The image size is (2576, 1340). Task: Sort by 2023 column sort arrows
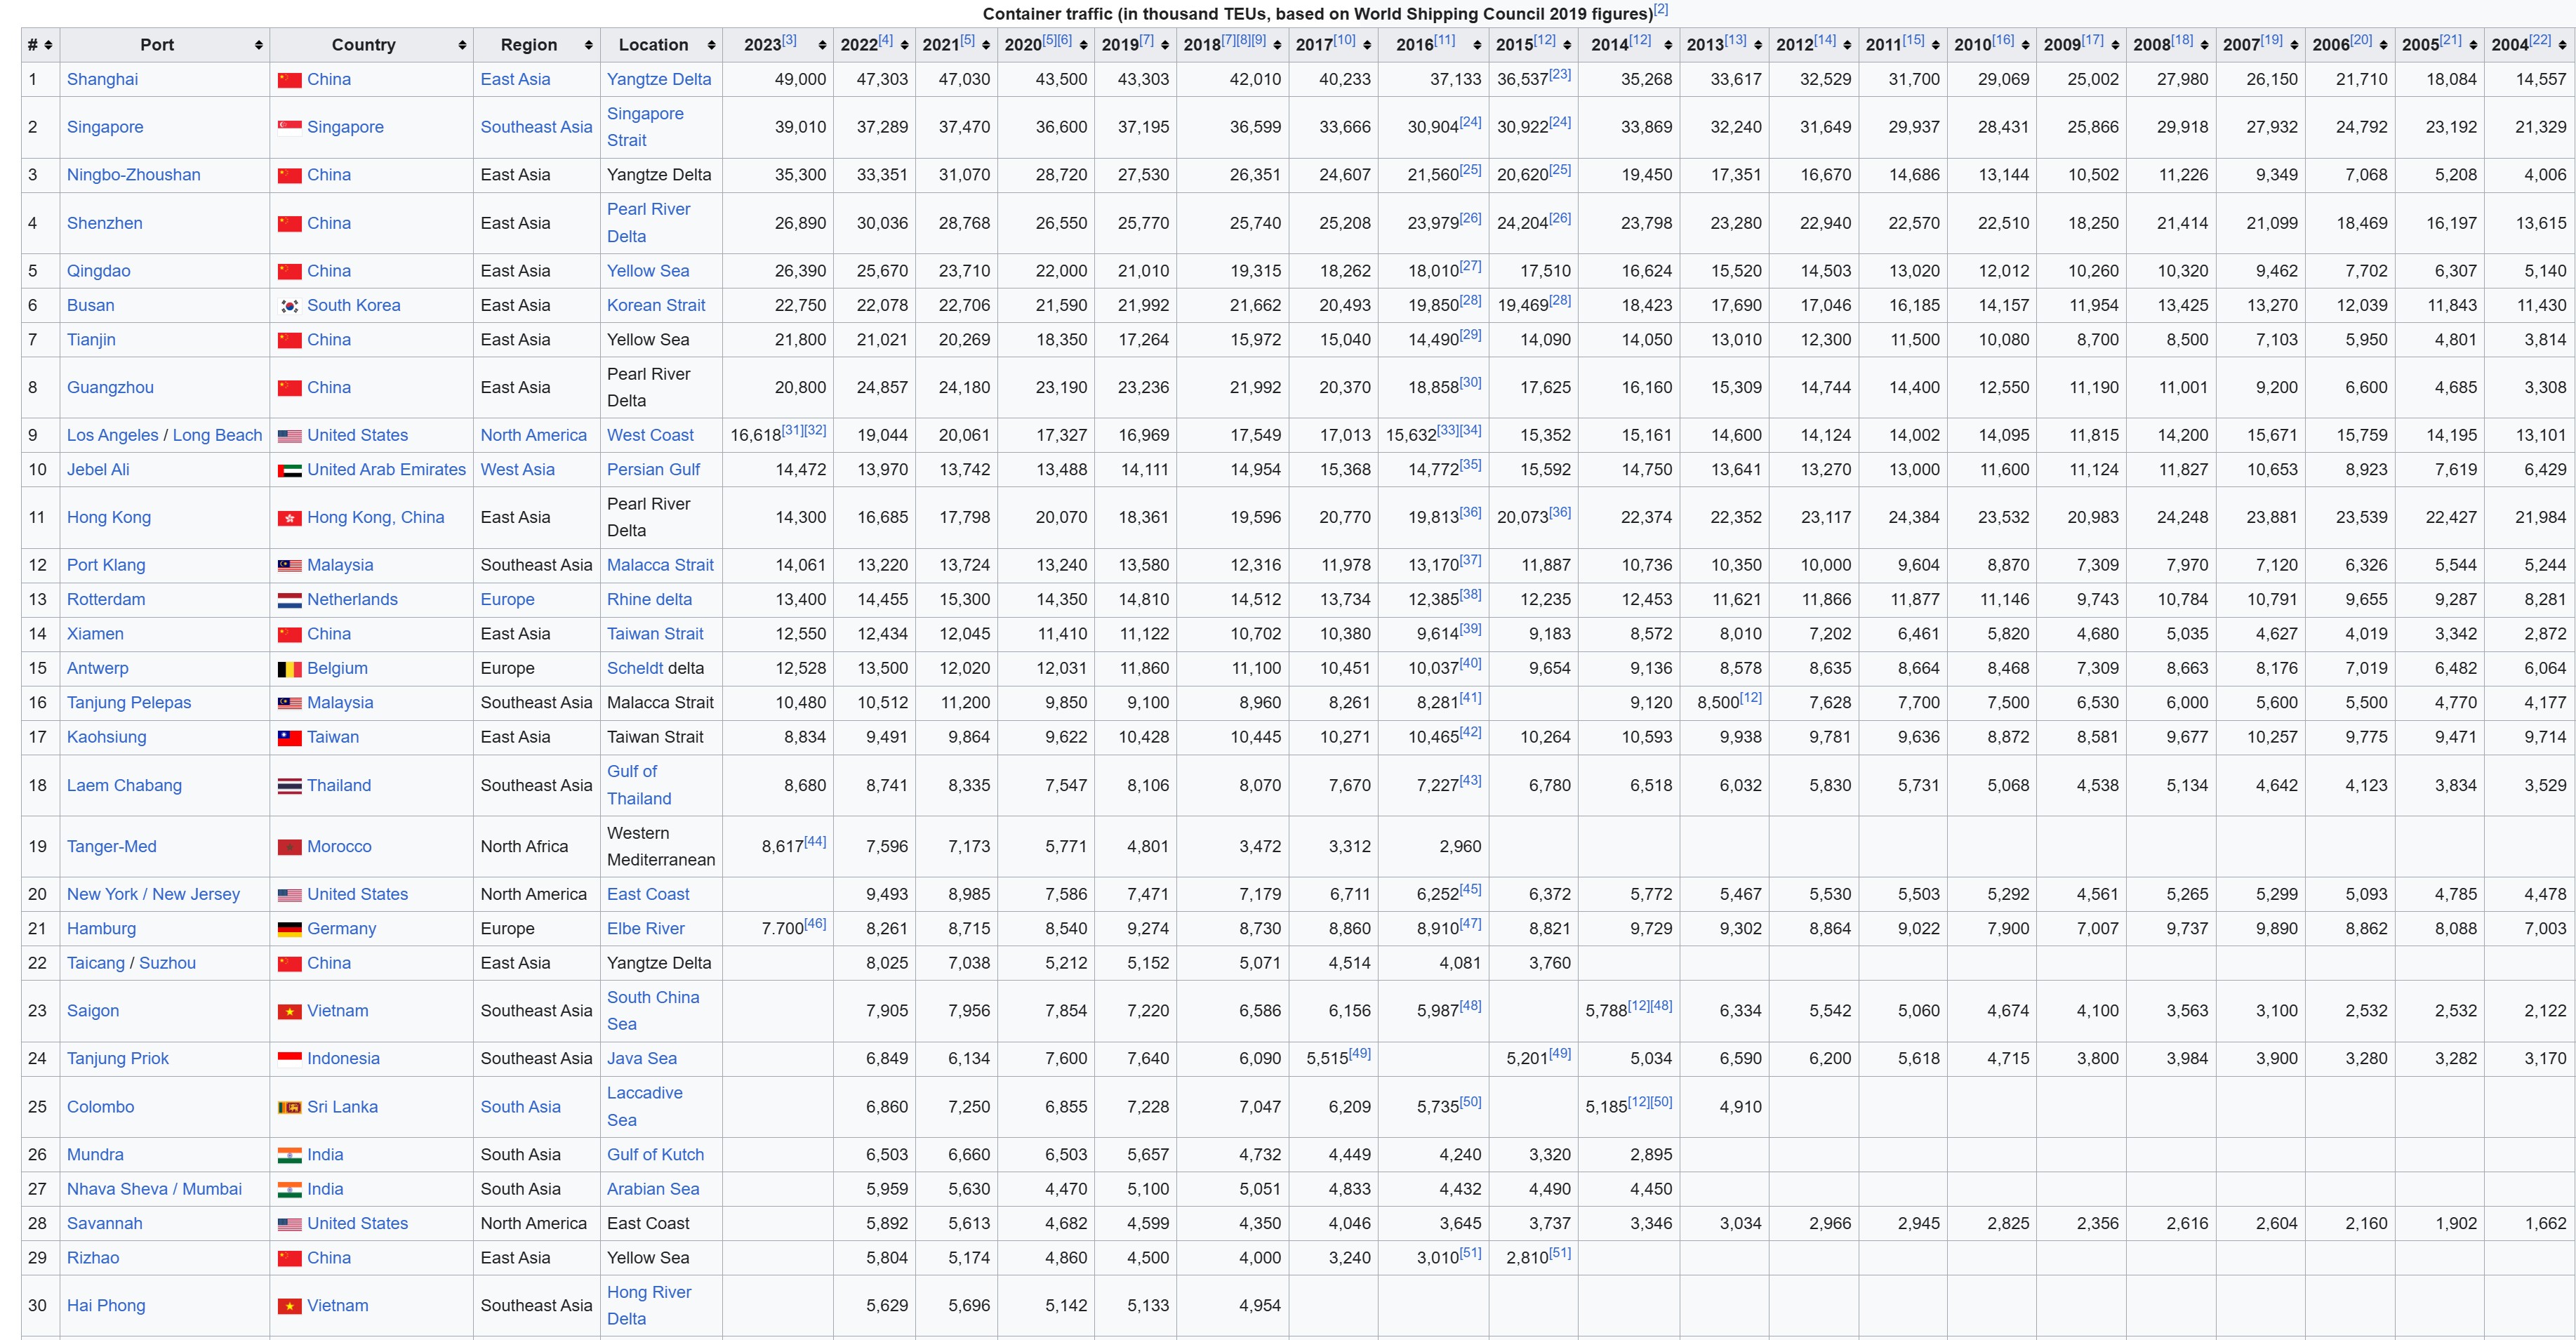click(822, 45)
